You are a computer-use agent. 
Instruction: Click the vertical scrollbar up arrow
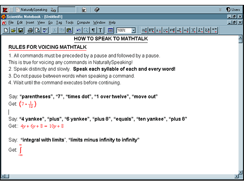[241, 38]
